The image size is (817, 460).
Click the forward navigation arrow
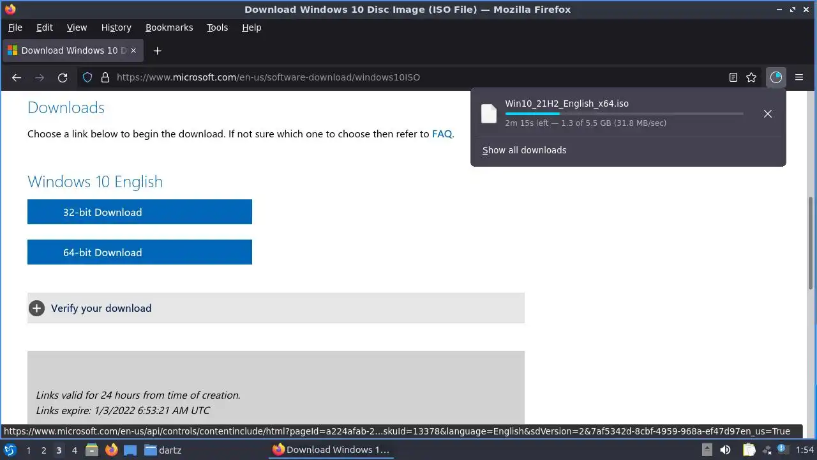click(x=40, y=77)
